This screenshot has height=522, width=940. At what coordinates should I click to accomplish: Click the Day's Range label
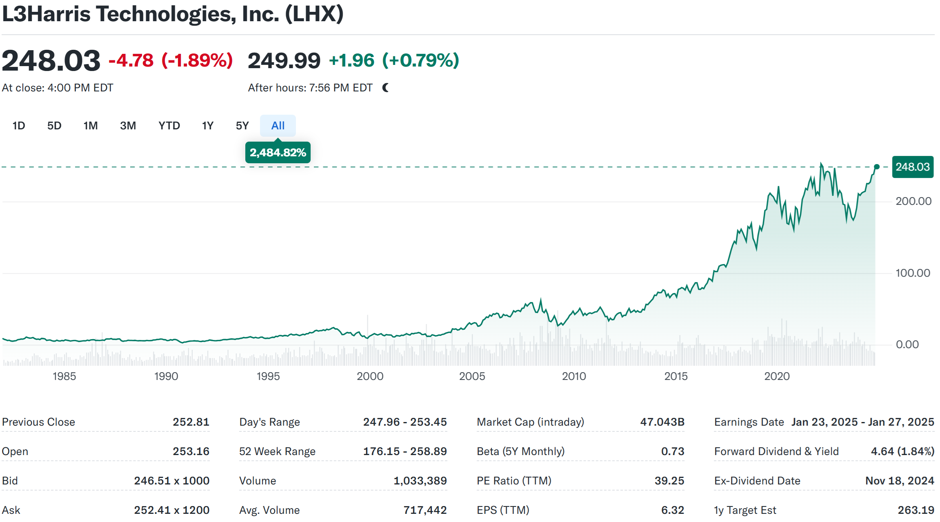270,422
